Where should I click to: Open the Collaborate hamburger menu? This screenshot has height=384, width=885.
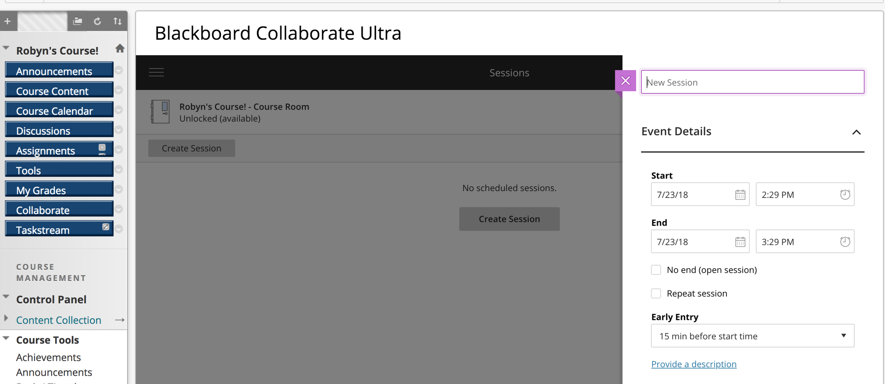click(156, 73)
